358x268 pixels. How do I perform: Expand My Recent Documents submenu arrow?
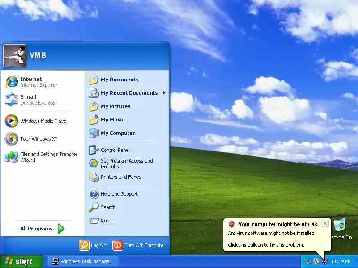[164, 93]
